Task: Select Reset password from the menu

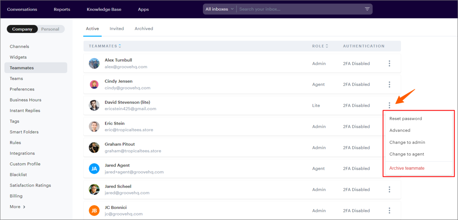Action: (406, 119)
